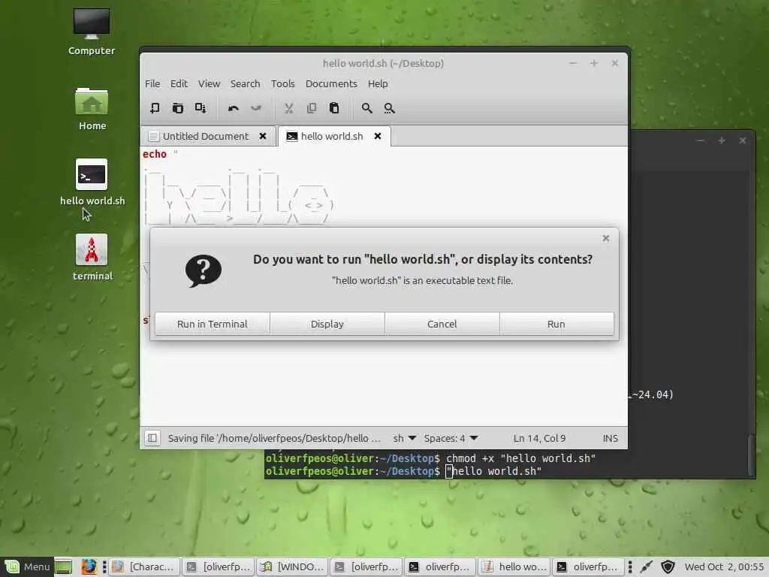Viewport: 769px width, 577px height.
Task: Open the Help menu
Action: click(x=378, y=84)
